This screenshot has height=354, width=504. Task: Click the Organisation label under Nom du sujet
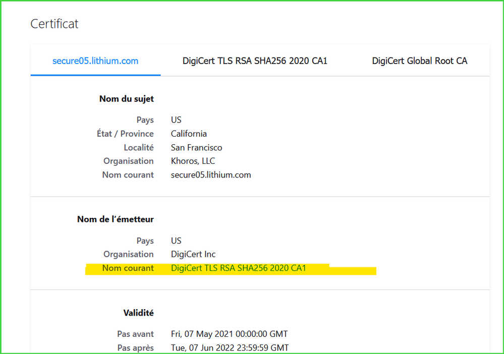[x=129, y=161]
